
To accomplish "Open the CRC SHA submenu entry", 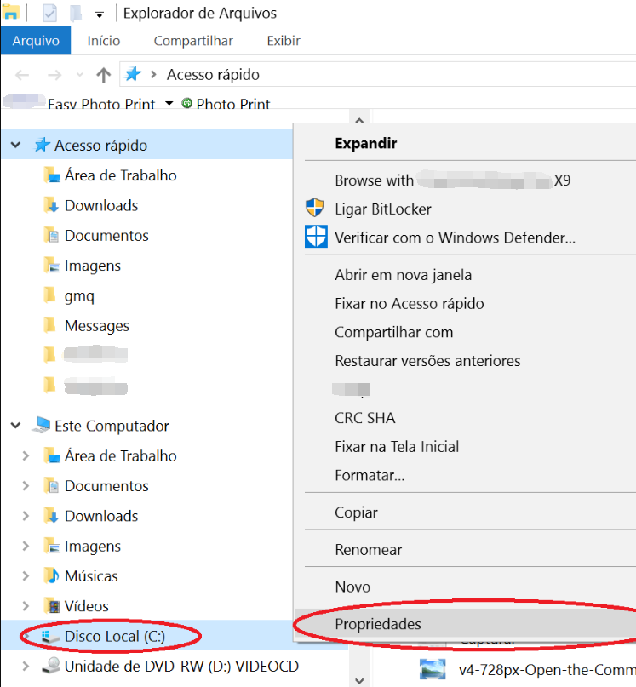I will 364,418.
